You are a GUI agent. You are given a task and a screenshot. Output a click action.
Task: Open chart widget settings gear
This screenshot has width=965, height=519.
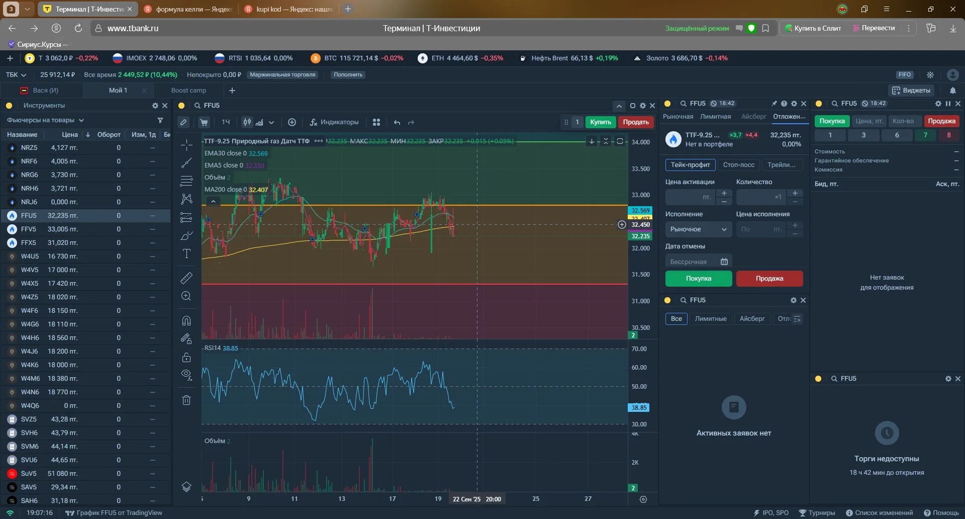click(642, 106)
